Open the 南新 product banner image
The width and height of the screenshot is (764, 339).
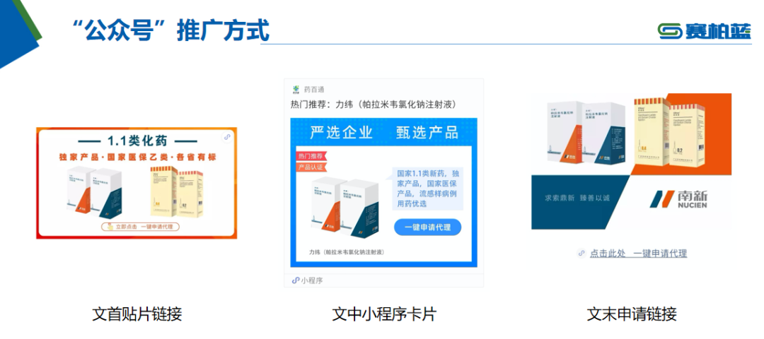point(632,161)
